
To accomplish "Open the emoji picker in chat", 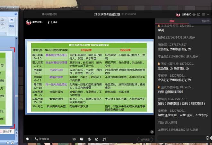I will click(207, 138).
